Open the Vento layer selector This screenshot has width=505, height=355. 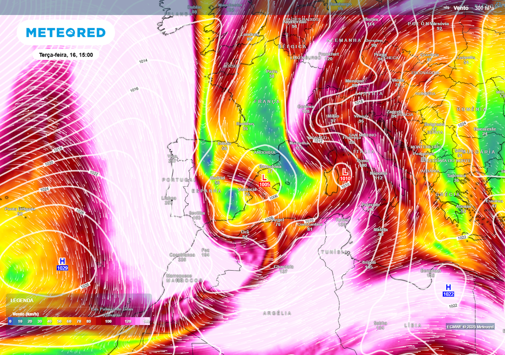[x=461, y=8]
